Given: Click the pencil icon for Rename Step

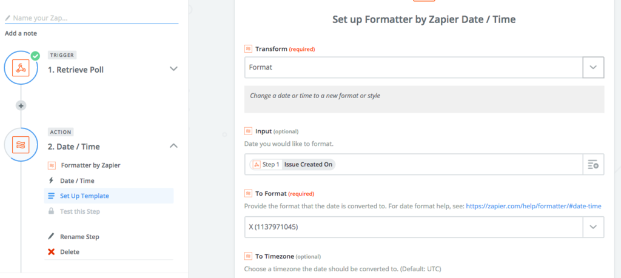Looking at the screenshot, I should point(51,237).
